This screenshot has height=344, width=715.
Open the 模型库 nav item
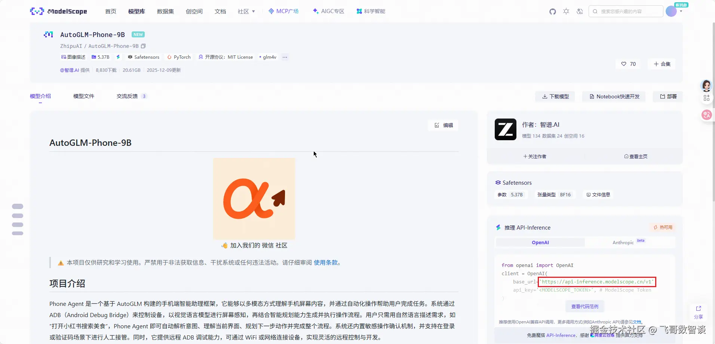point(136,11)
